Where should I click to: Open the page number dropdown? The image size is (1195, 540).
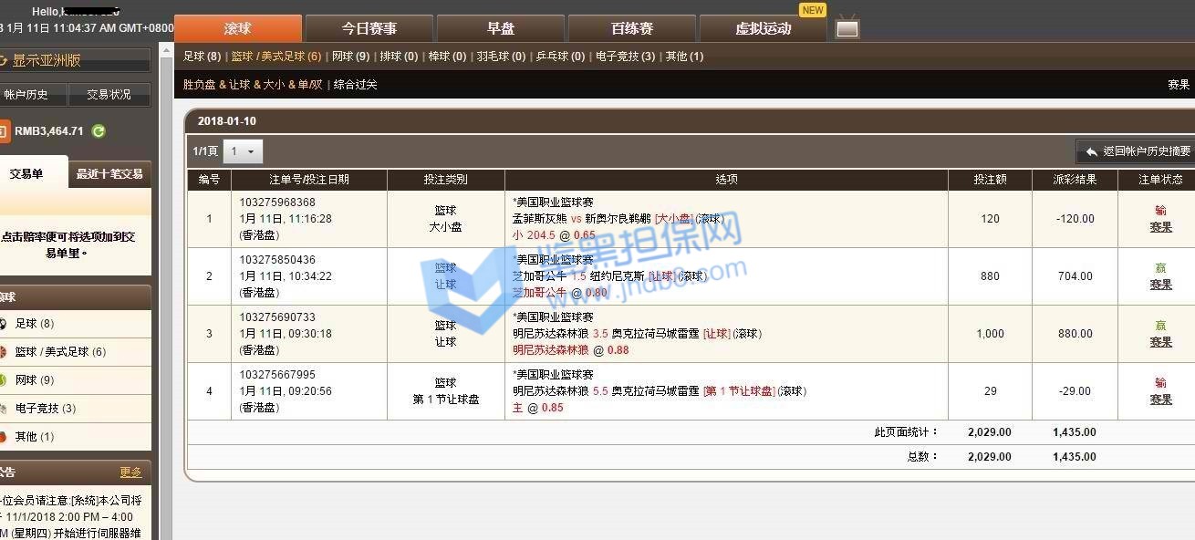243,151
